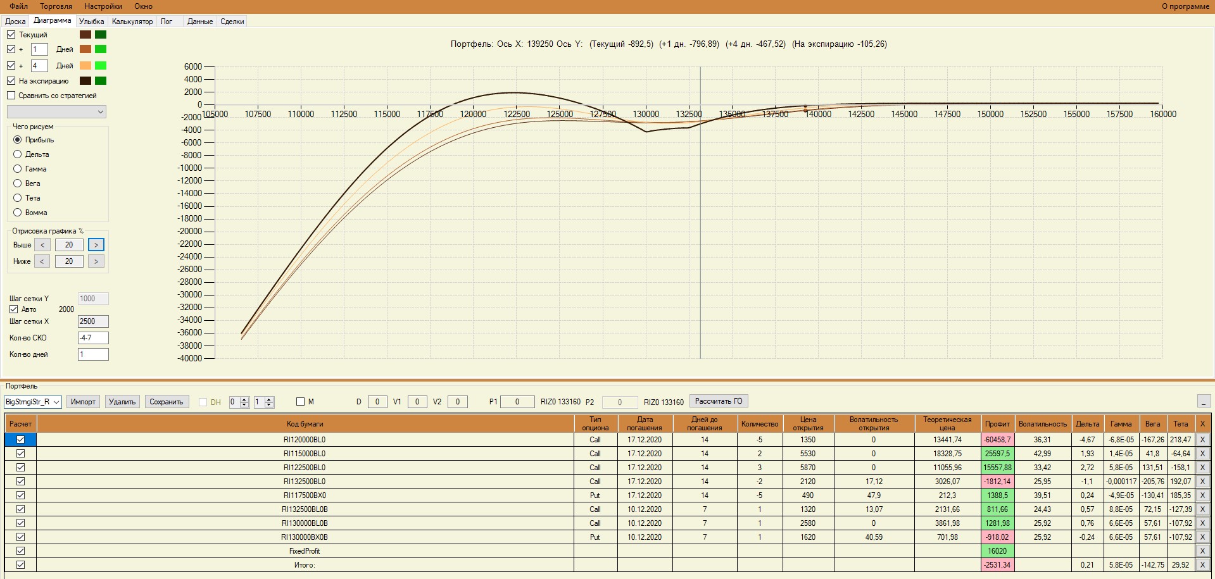Click the light orange swatch on the 4 Дней row
1215x579 pixels.
click(85, 66)
